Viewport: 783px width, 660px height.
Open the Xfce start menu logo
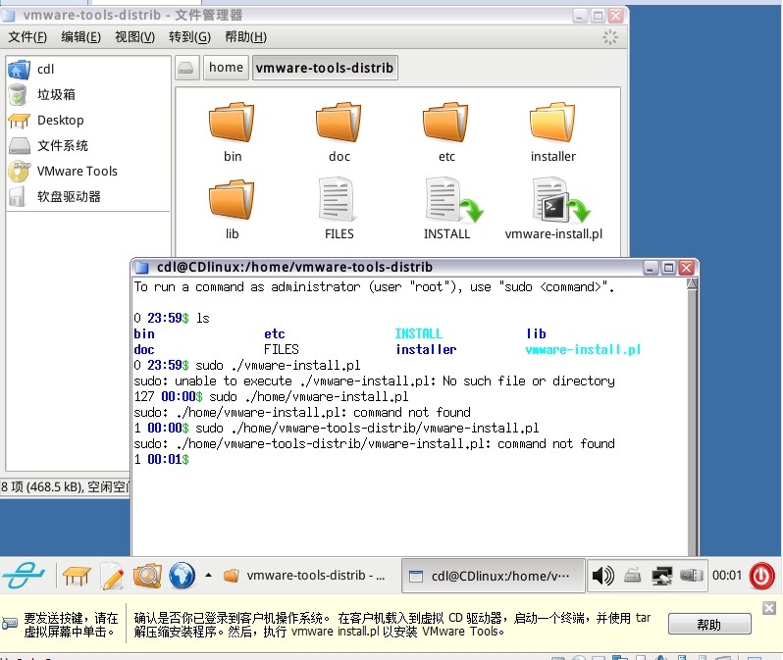[x=24, y=575]
